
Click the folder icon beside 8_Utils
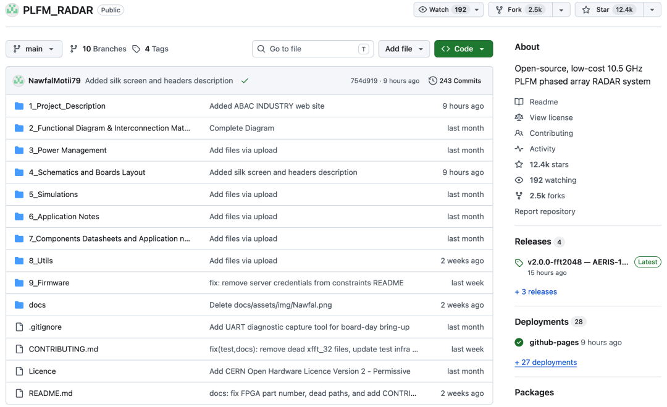19,261
